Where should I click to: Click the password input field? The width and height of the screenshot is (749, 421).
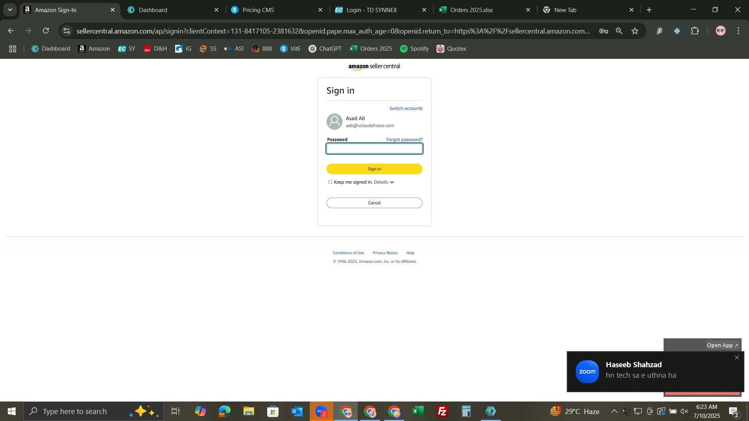click(x=374, y=149)
